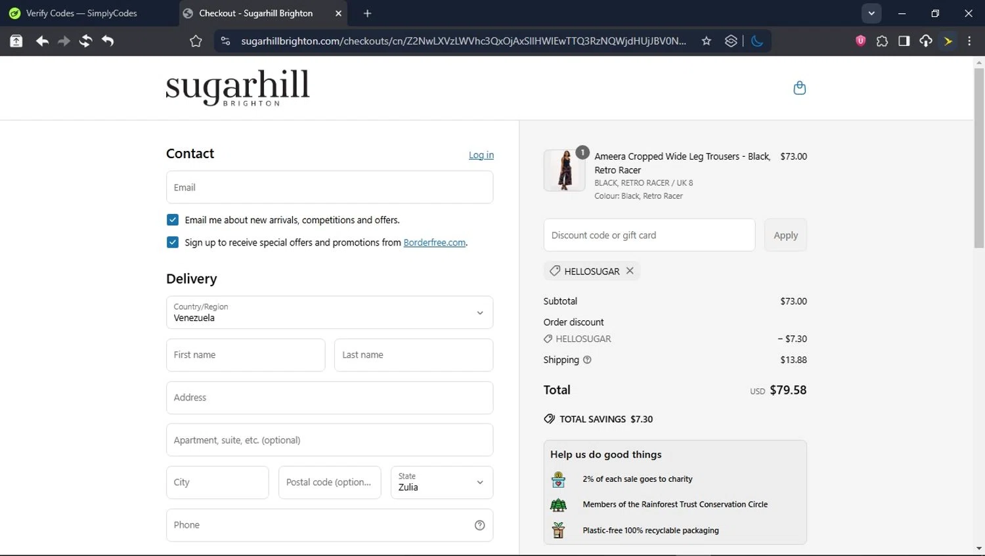Click the layered stack icon in address bar

[731, 41]
